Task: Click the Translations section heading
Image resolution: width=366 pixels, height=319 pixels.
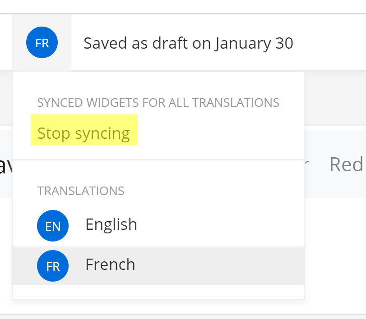Action: click(81, 191)
